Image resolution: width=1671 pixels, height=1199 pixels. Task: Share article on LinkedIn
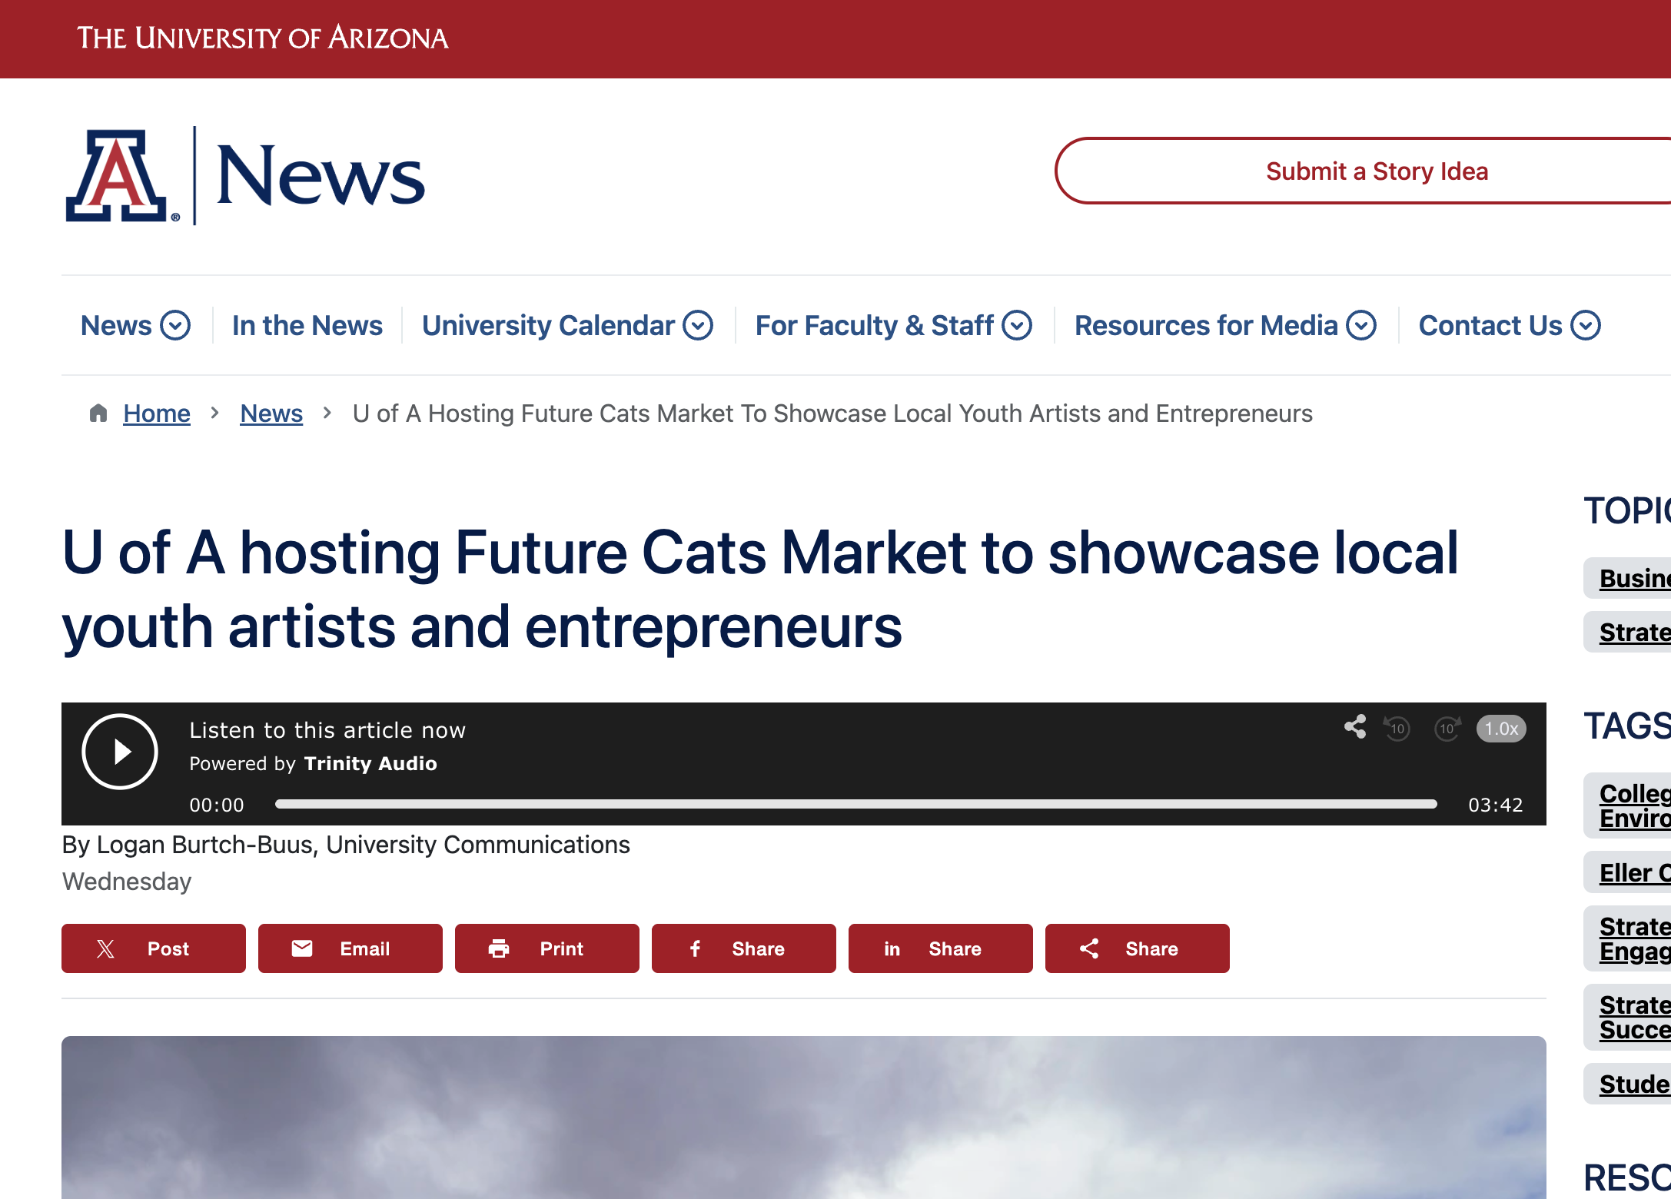[941, 948]
